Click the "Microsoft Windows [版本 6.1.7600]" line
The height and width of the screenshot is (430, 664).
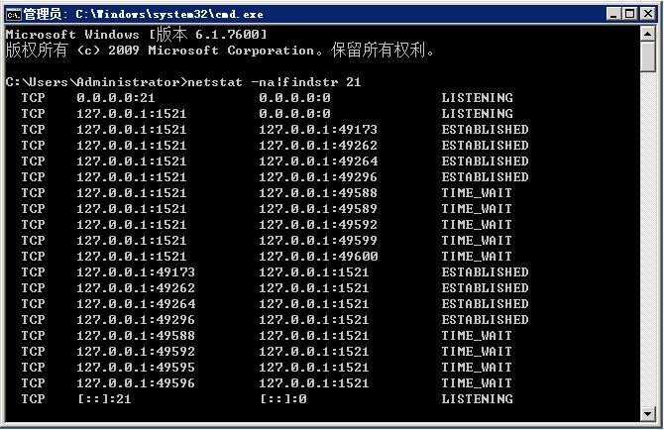pos(137,35)
